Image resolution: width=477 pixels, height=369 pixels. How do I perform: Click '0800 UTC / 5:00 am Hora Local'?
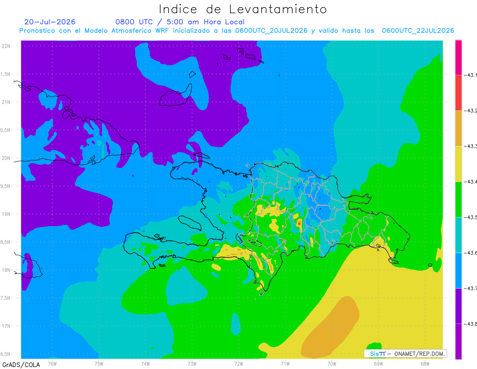pyautogui.click(x=180, y=22)
